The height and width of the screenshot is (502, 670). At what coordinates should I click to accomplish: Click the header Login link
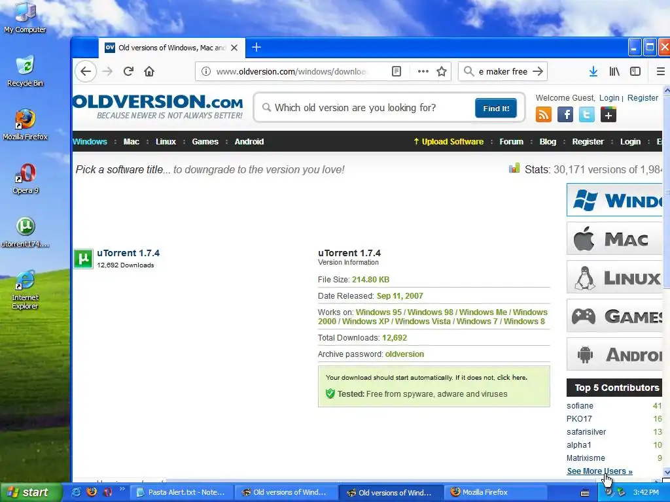click(x=609, y=98)
